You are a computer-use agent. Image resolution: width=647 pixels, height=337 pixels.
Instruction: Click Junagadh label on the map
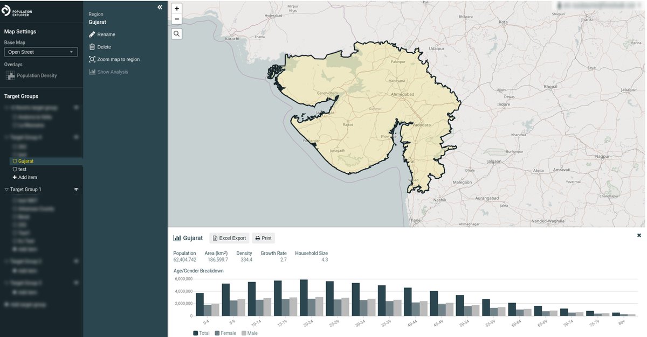coord(338,151)
